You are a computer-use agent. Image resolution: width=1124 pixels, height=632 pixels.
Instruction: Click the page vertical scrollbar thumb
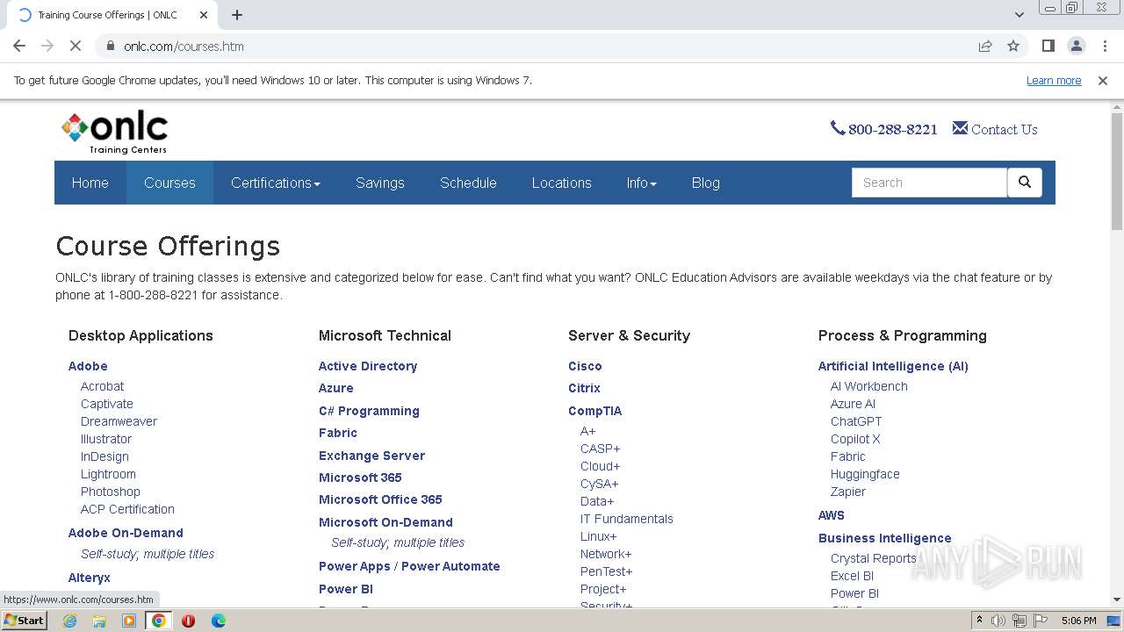[x=1117, y=171]
